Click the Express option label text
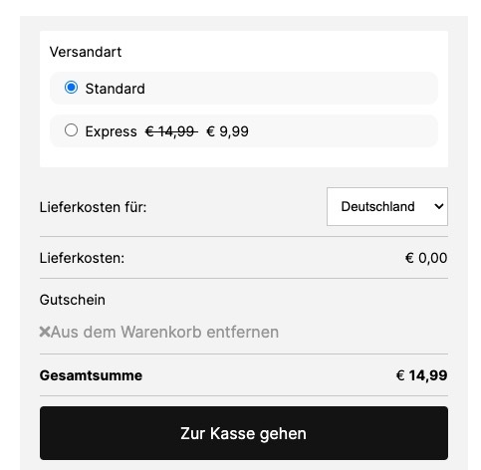 [111, 131]
